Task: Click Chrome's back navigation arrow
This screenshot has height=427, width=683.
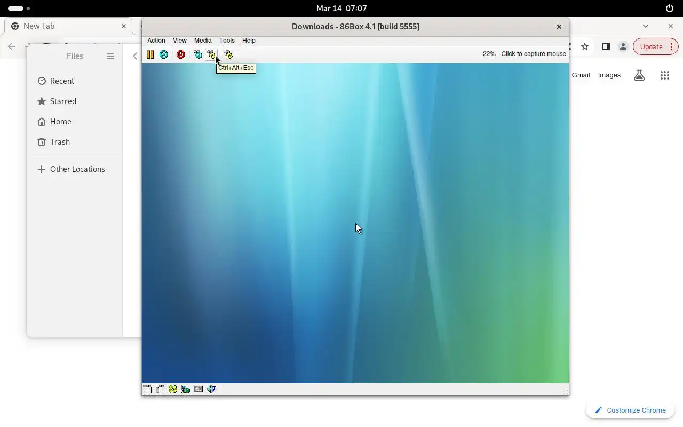Action: (12, 46)
